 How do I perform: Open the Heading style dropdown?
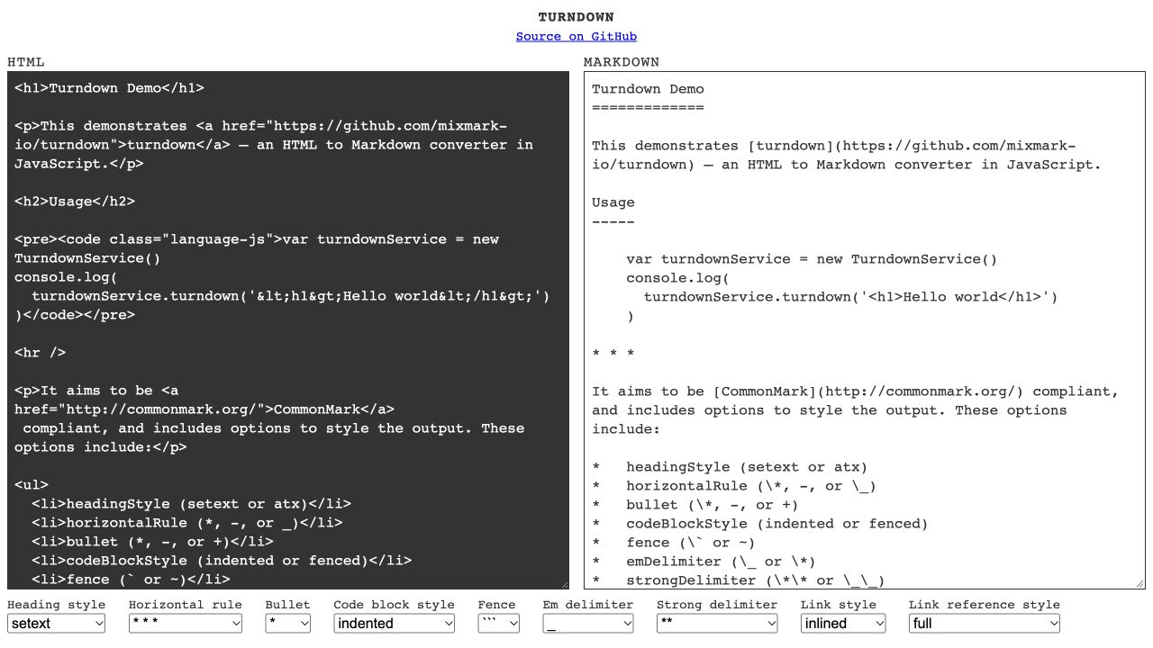click(57, 623)
